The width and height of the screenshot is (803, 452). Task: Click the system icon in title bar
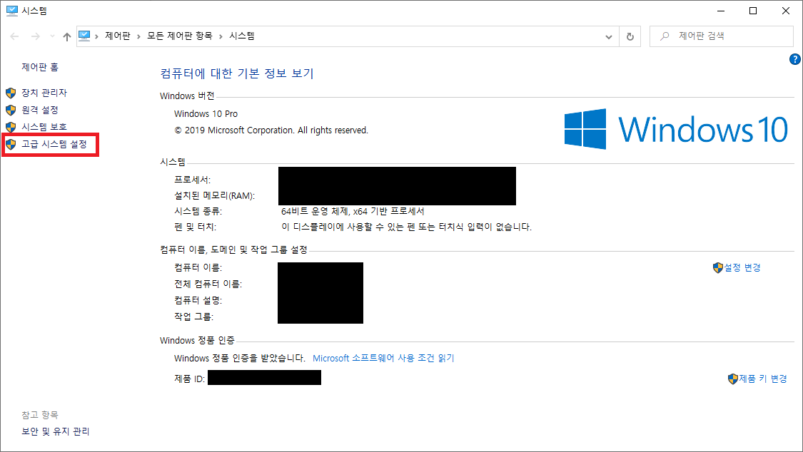tap(12, 11)
